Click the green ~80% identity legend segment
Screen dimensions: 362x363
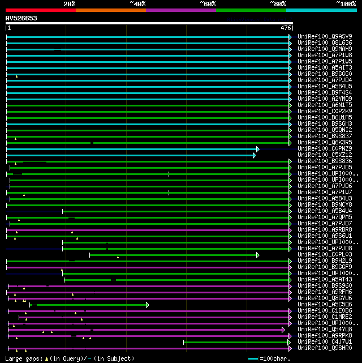[251, 10]
